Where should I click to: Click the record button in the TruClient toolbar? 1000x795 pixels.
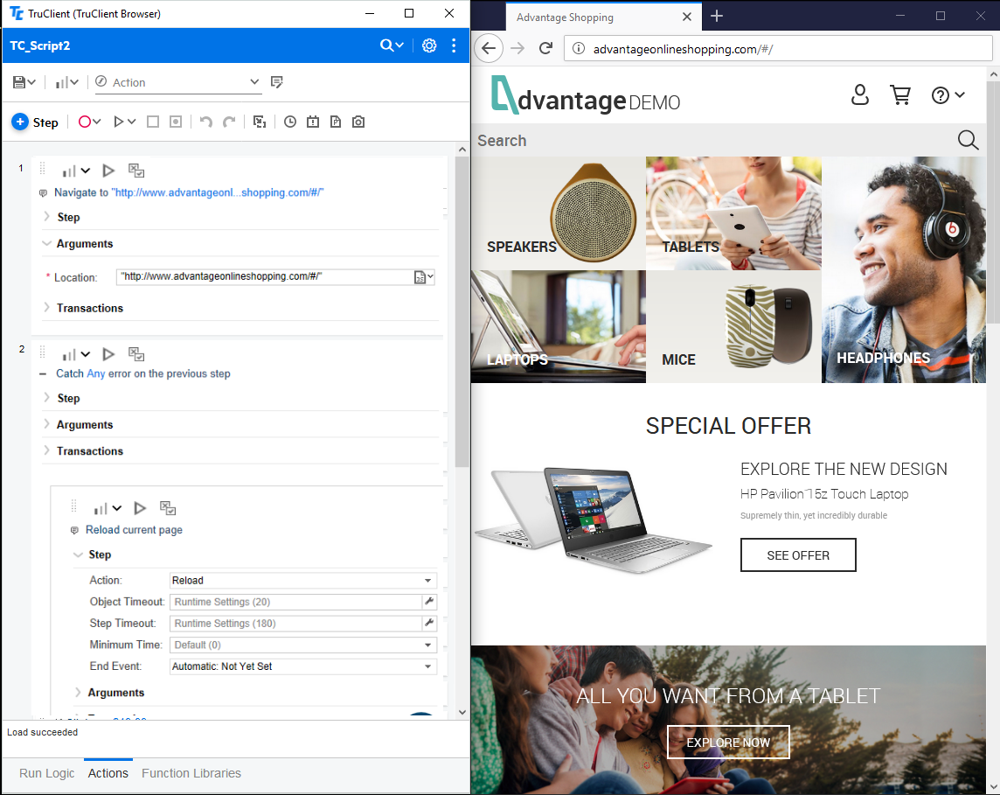(x=85, y=122)
